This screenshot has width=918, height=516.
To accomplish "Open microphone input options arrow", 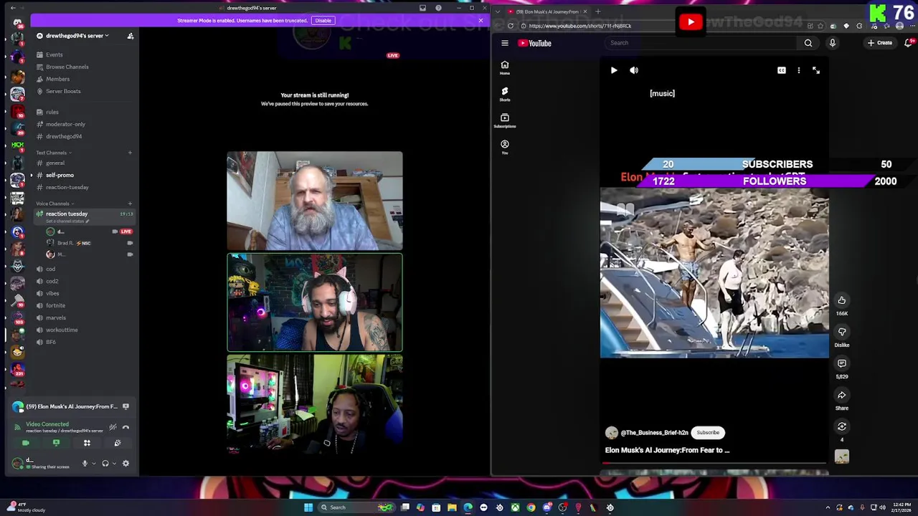I will click(93, 464).
